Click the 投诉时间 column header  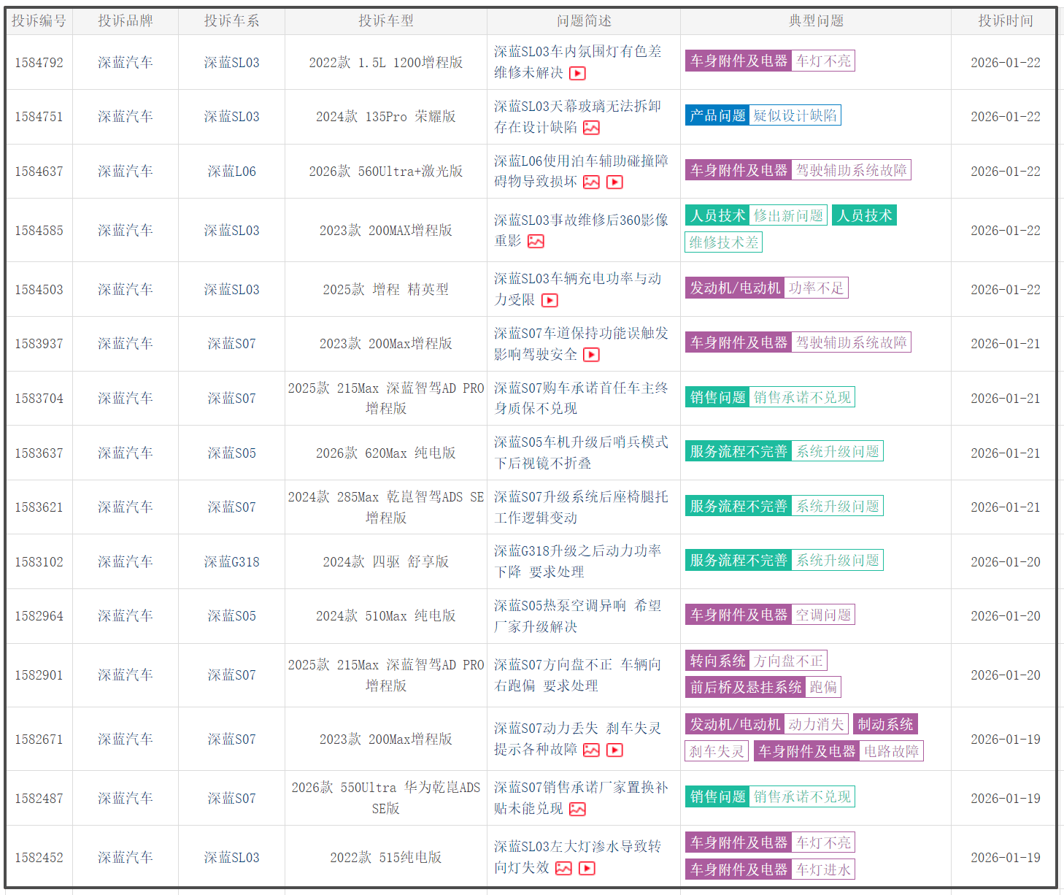1005,20
